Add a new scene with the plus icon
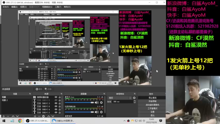The height and width of the screenshot is (124, 220). pyautogui.click(x=4, y=116)
